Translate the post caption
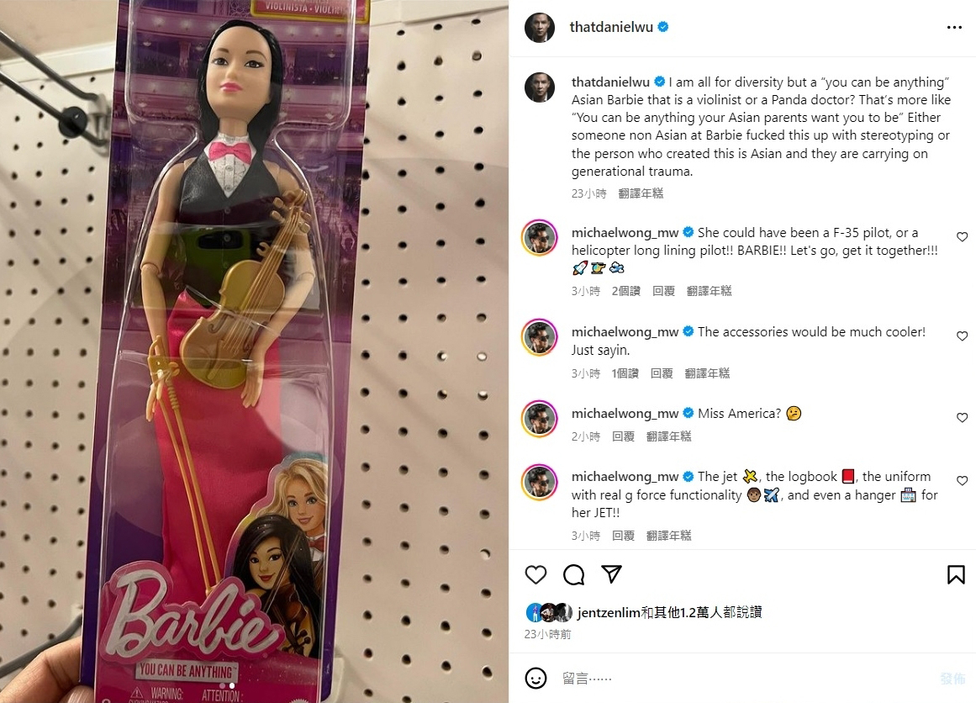 point(641,193)
